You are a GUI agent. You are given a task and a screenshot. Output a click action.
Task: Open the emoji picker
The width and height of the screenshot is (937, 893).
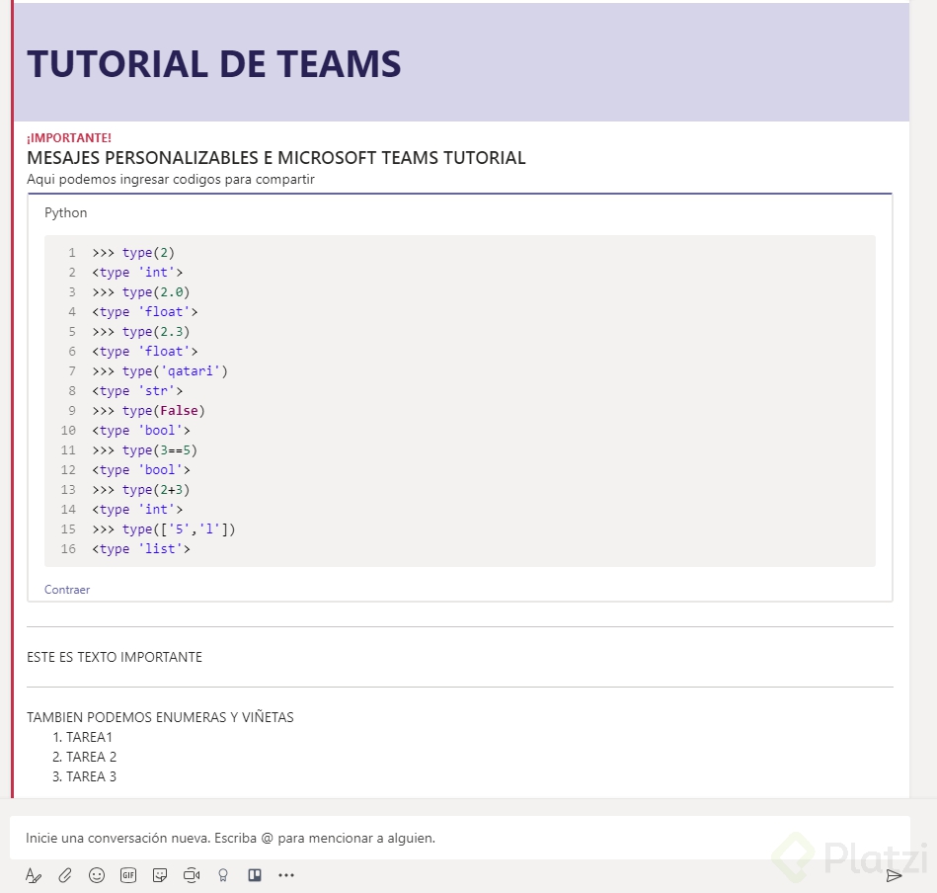(x=97, y=875)
